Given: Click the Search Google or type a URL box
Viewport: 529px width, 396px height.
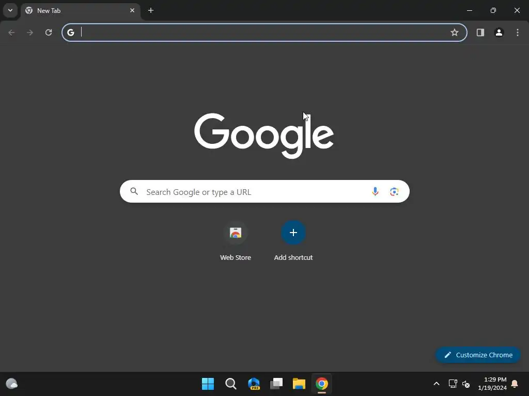Looking at the screenshot, I should pyautogui.click(x=264, y=191).
